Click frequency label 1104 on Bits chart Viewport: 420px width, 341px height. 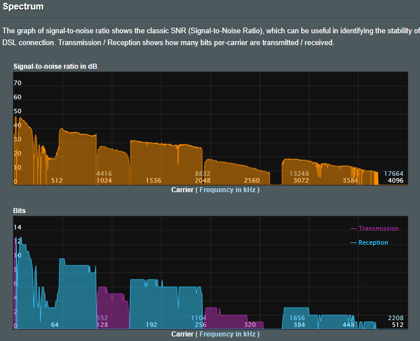199,318
